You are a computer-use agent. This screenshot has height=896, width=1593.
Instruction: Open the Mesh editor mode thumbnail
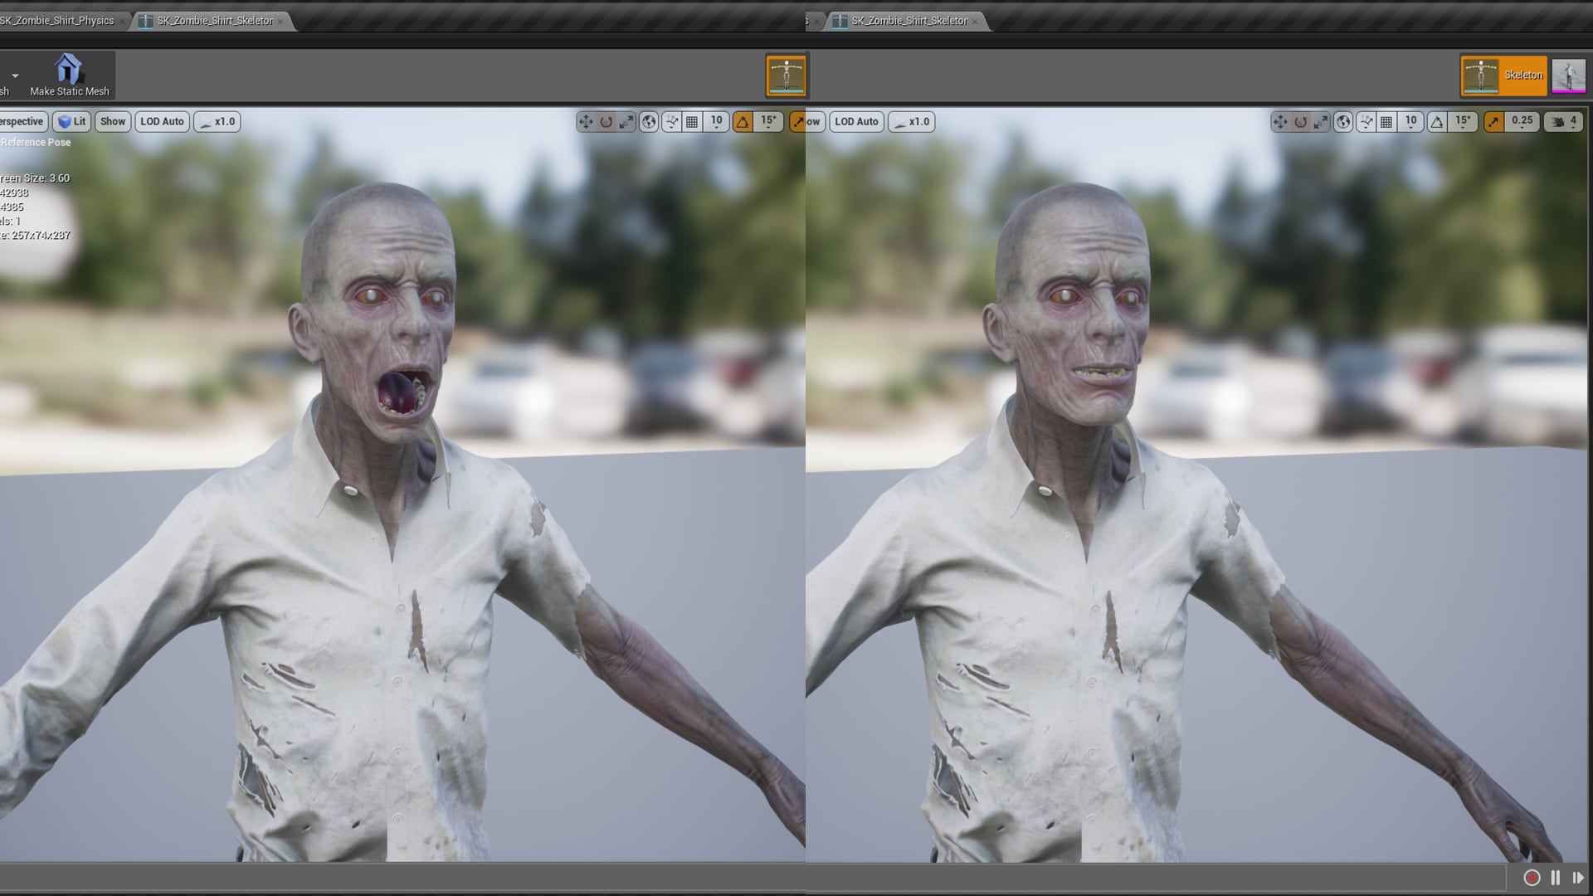[x=1568, y=75]
